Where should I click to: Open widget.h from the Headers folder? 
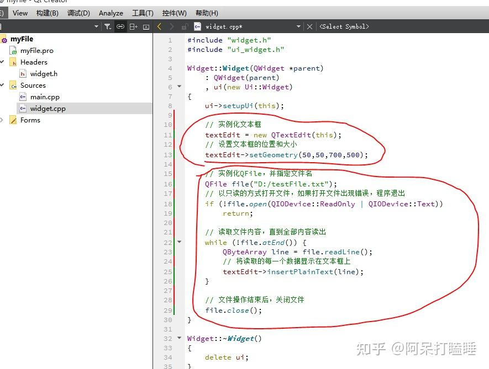pos(43,73)
